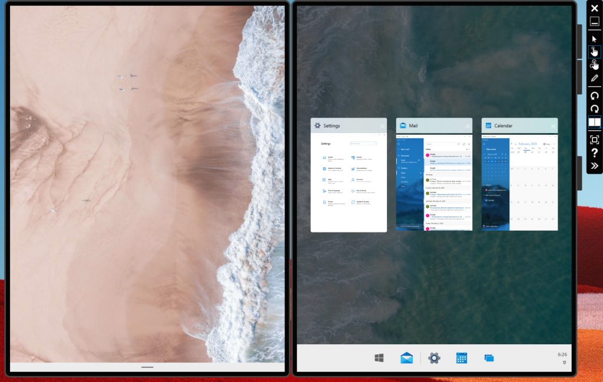
Task: Rotate the device counterclockwise
Action: [594, 95]
